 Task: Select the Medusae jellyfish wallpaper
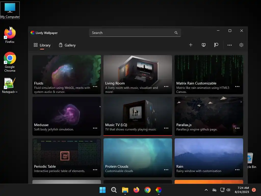(67, 116)
